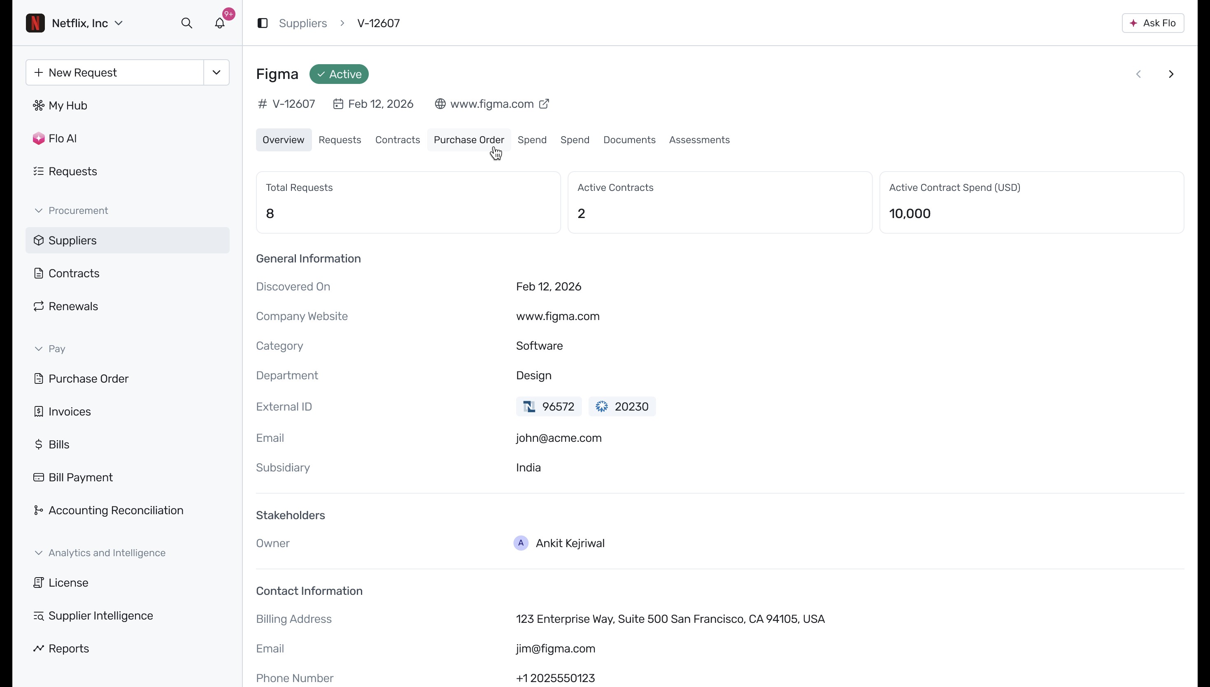Click the calendar icon beside Feb 12, 2026
The image size is (1210, 687).
click(338, 104)
